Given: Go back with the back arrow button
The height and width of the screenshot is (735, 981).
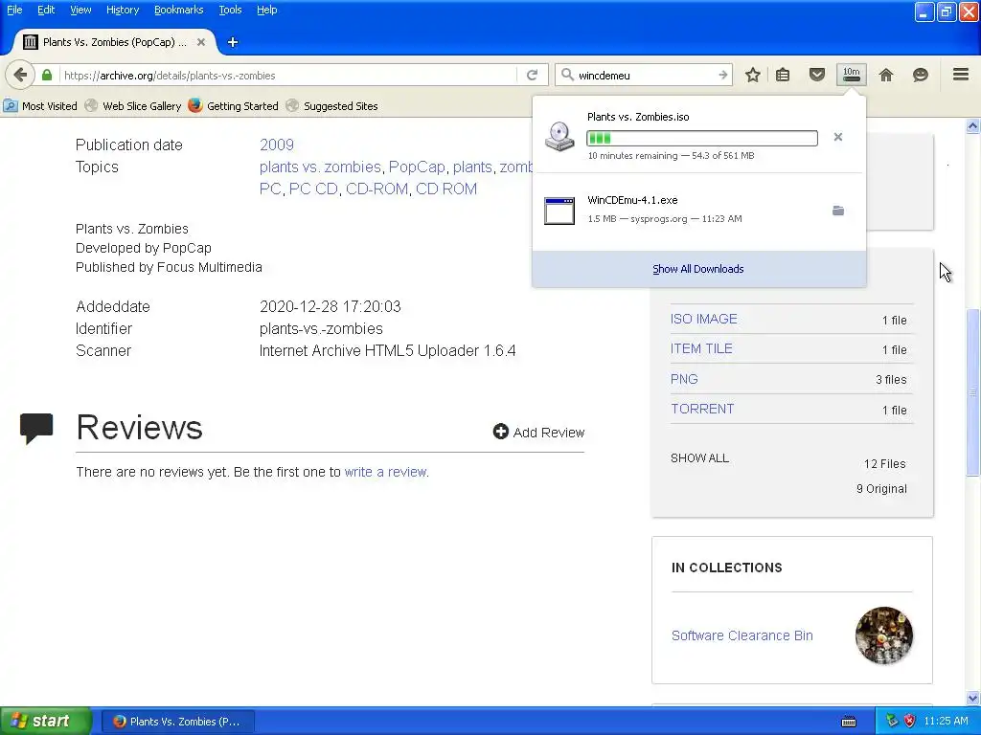Looking at the screenshot, I should click(x=20, y=75).
